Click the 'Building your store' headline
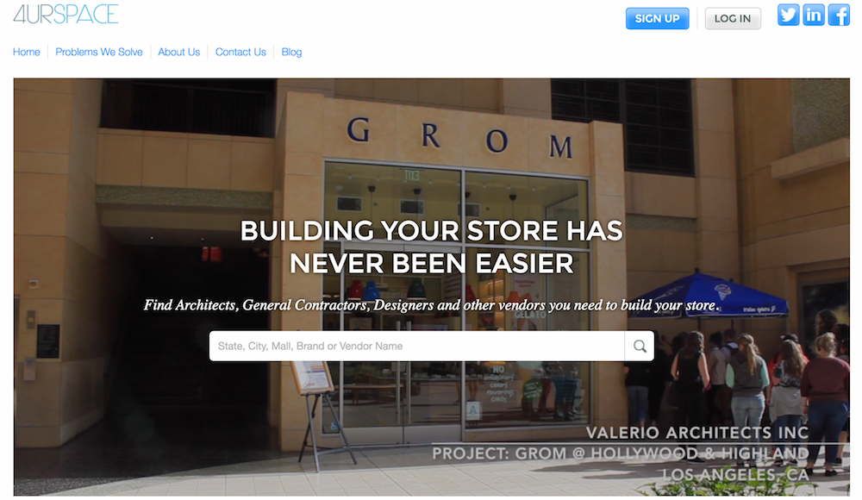 point(432,247)
